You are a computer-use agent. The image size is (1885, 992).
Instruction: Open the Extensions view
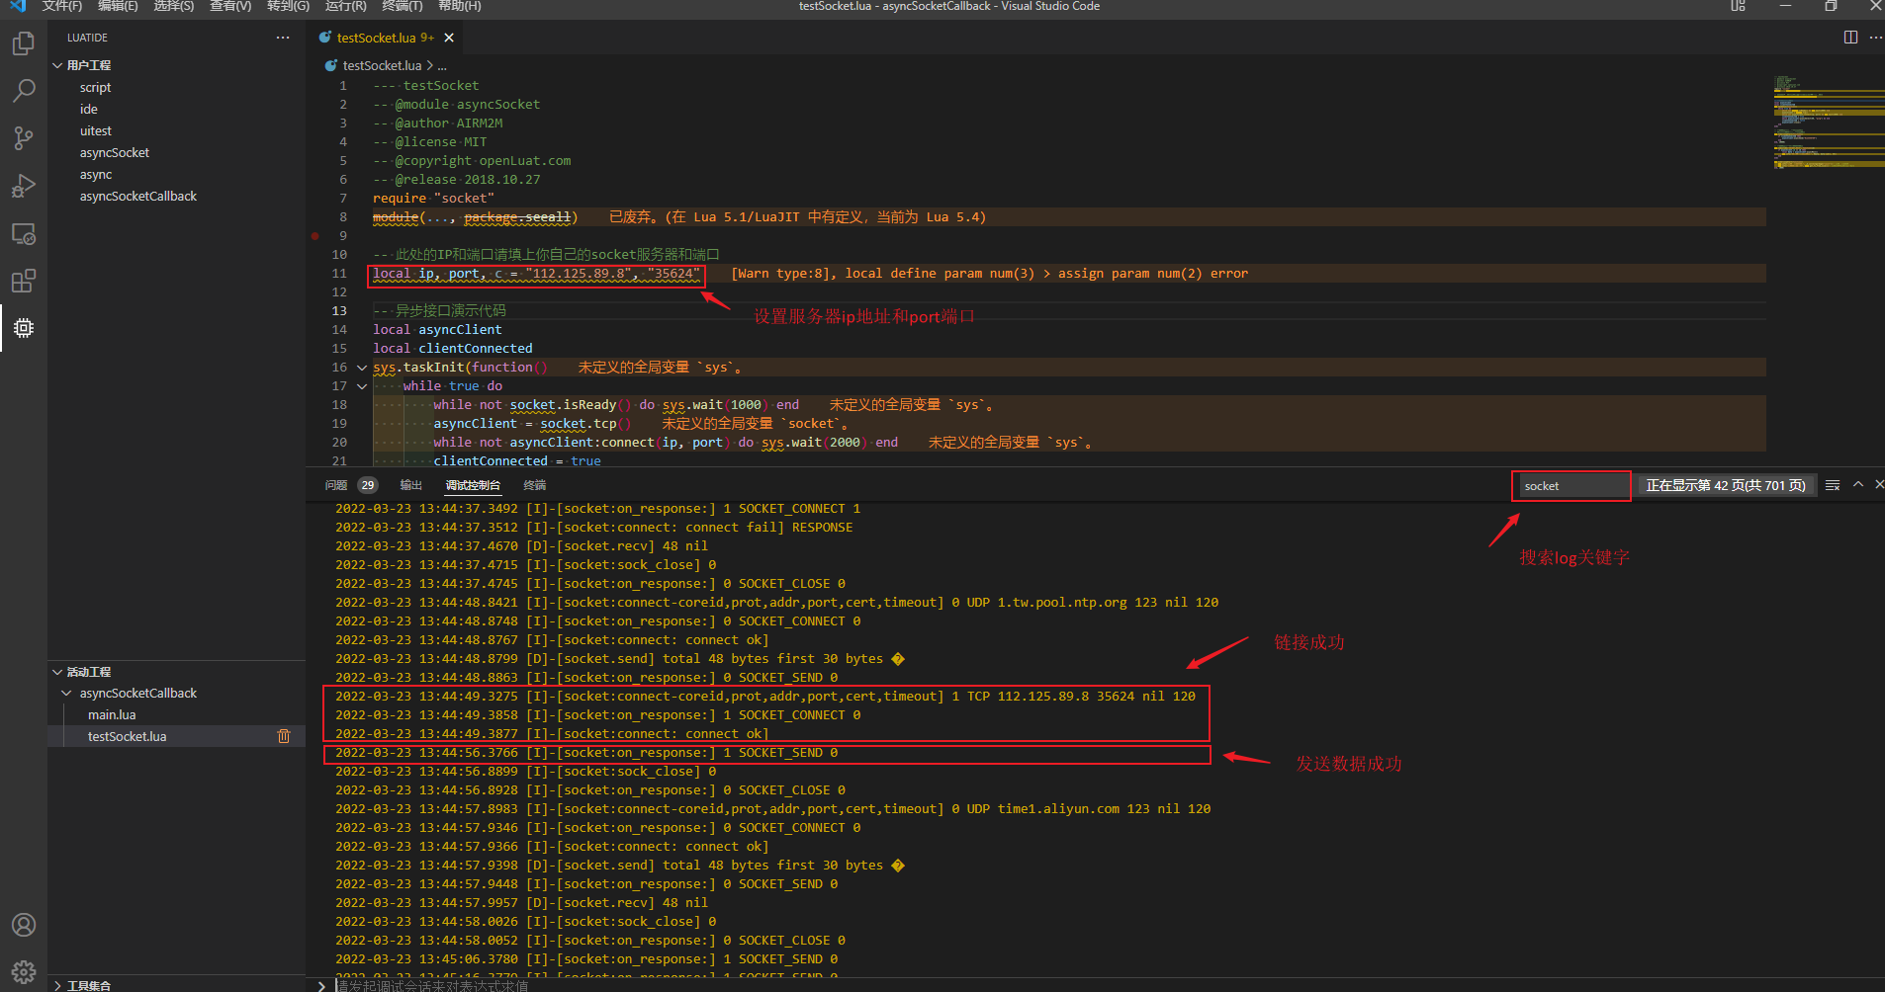[23, 282]
